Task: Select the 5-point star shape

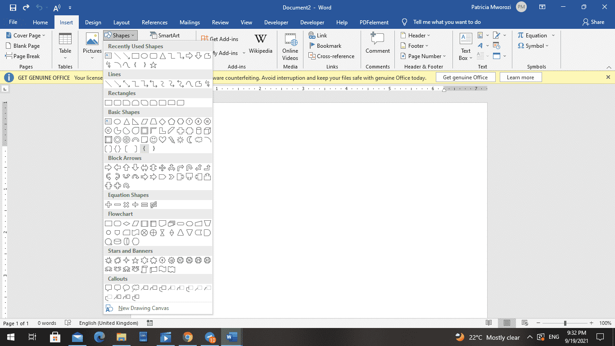Action: (136, 260)
